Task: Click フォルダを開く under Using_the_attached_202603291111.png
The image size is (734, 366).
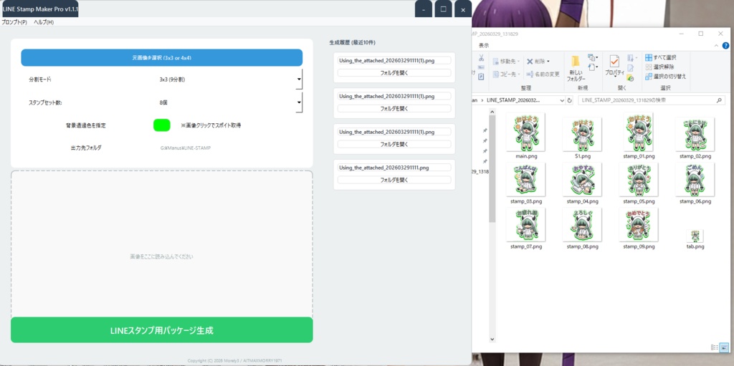Action: click(x=394, y=180)
